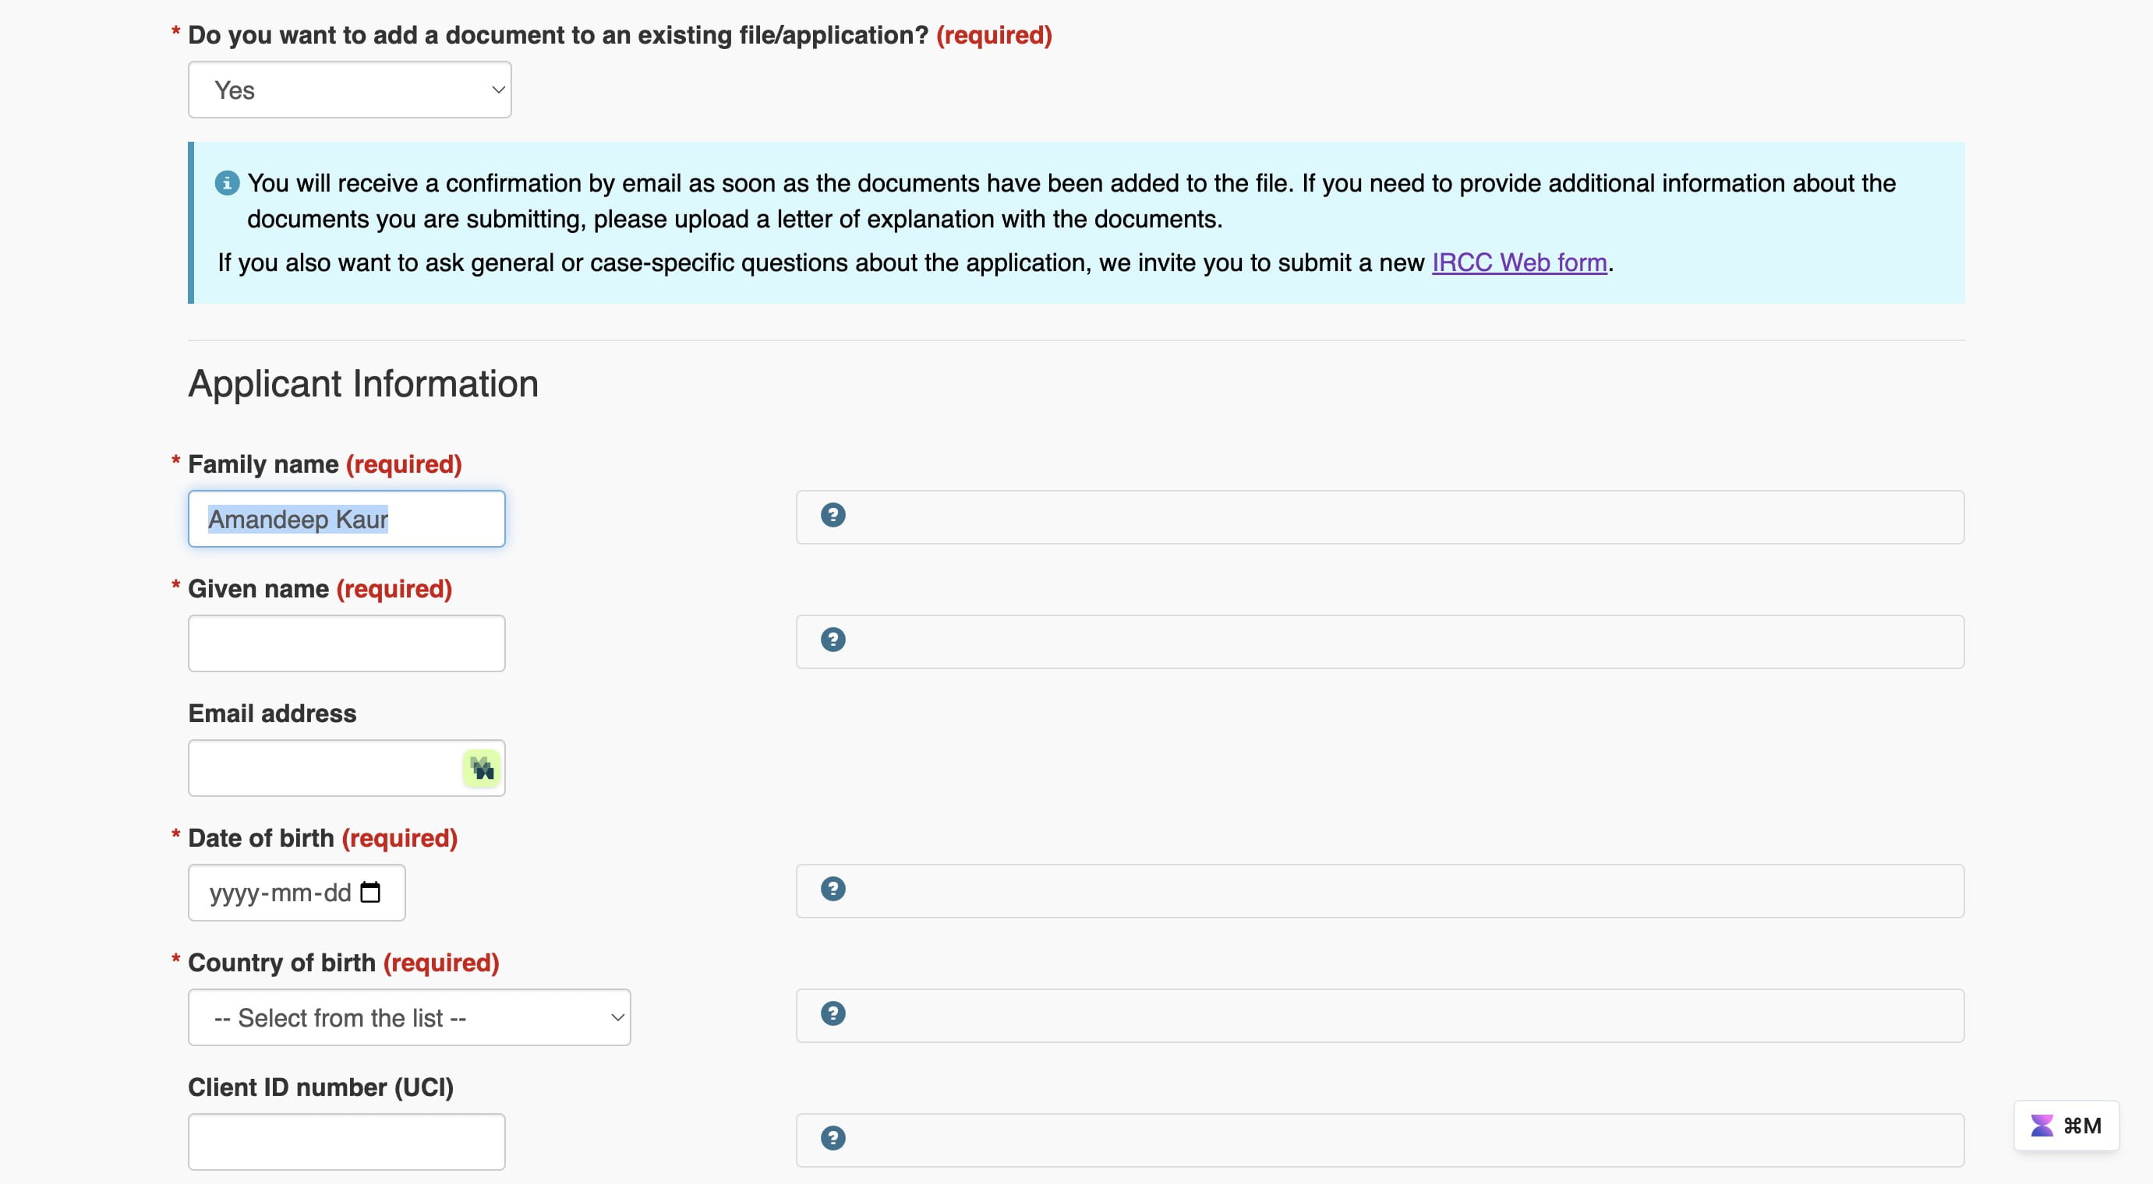Click the Given name help question icon
The height and width of the screenshot is (1184, 2153).
(x=833, y=640)
